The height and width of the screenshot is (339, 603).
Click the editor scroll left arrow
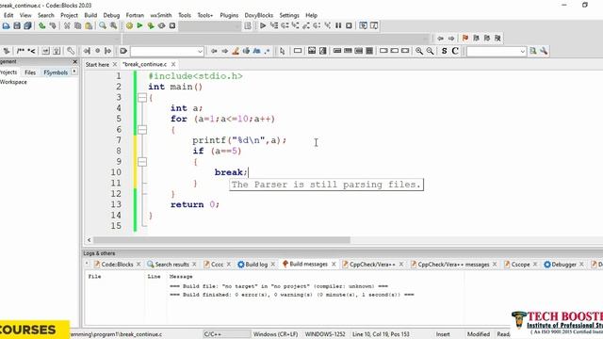pos(89,240)
